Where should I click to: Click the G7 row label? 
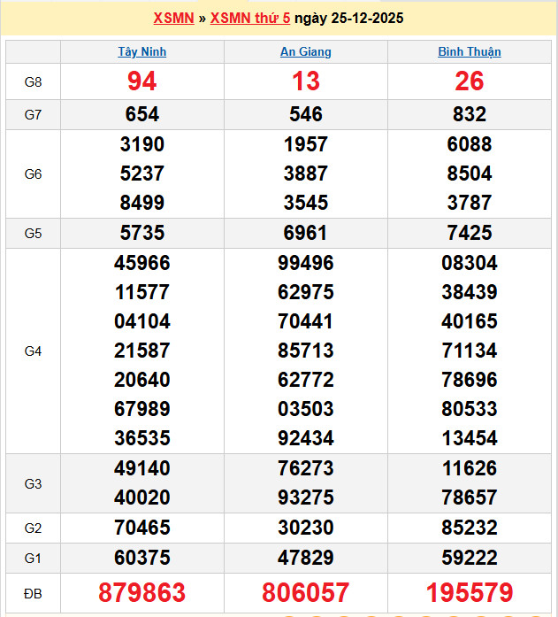[33, 114]
